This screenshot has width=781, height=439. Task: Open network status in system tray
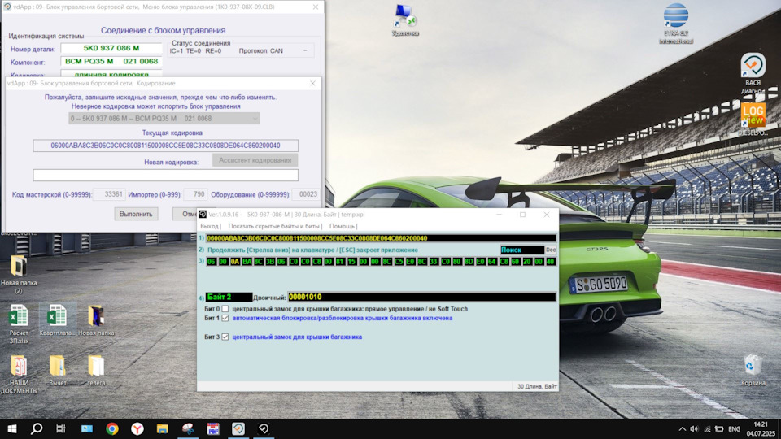coord(707,429)
